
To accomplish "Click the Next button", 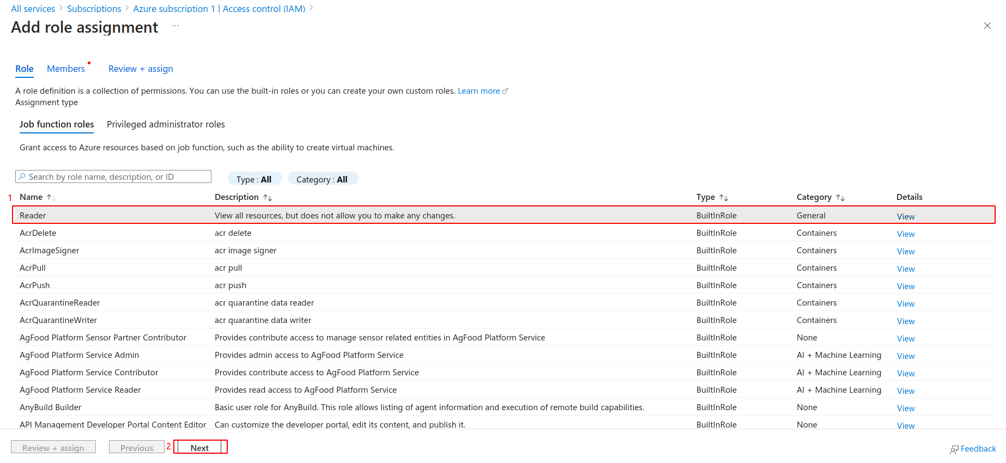I will point(200,447).
